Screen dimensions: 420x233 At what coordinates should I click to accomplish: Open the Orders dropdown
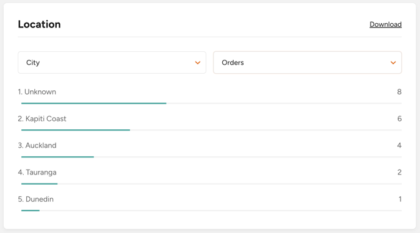[x=308, y=63]
